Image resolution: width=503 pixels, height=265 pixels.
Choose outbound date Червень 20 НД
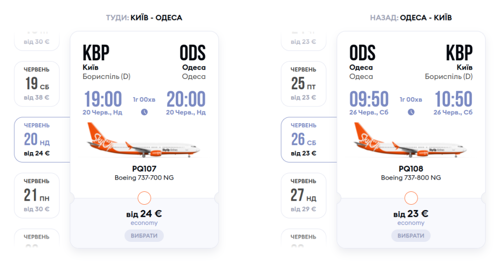[x=37, y=140]
